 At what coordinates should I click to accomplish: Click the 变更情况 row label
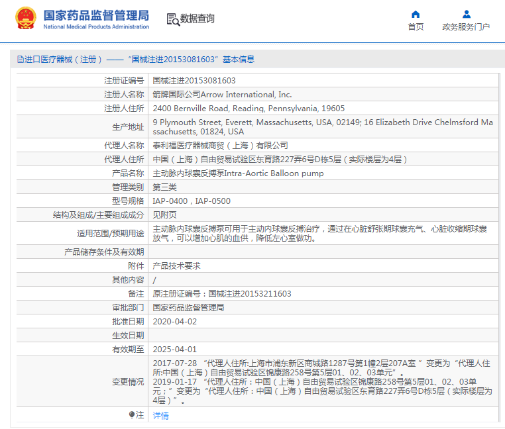(128, 382)
